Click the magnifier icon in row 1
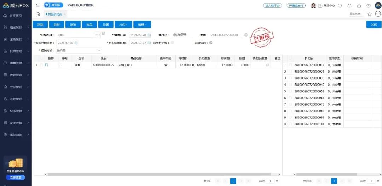This screenshot has width=382, height=186. (x=46, y=65)
